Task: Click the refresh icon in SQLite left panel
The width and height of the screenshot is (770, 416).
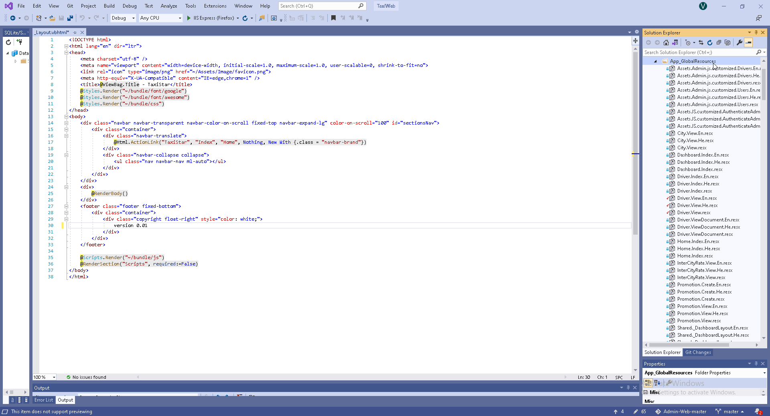Action: (x=8, y=42)
